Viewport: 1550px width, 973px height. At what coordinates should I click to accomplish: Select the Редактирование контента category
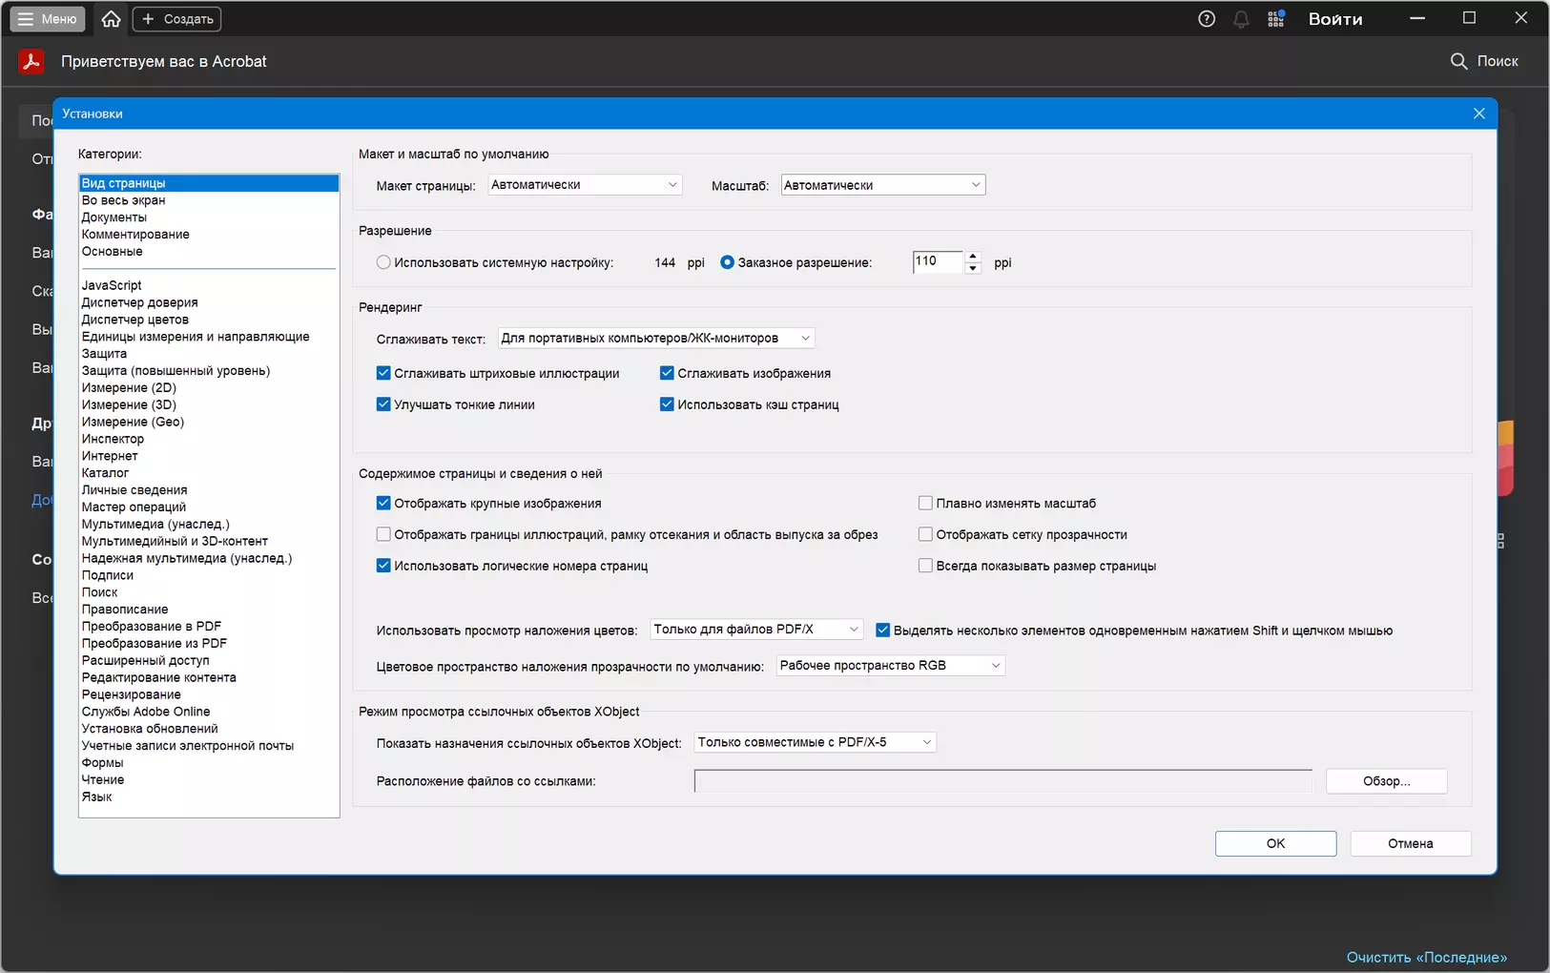[209, 677]
